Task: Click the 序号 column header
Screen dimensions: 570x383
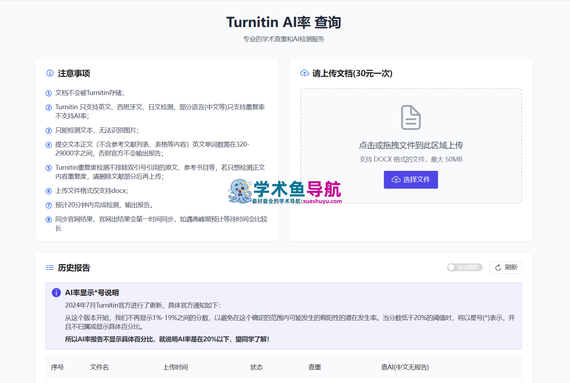Action: pyautogui.click(x=57, y=367)
